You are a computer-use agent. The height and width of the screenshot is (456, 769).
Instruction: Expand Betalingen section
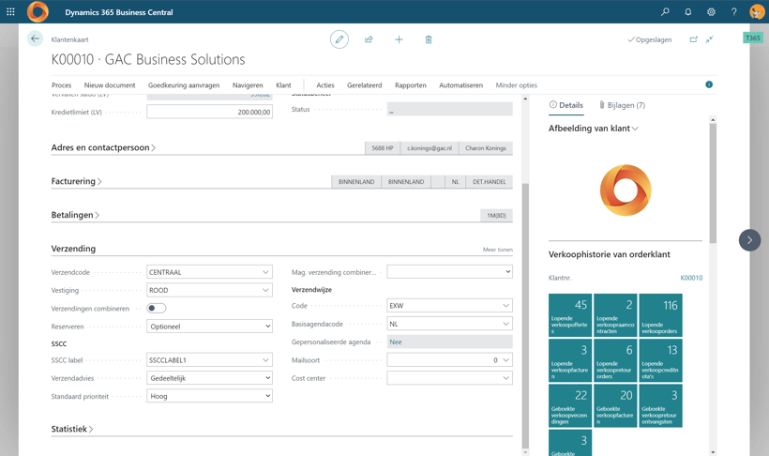pyautogui.click(x=75, y=215)
